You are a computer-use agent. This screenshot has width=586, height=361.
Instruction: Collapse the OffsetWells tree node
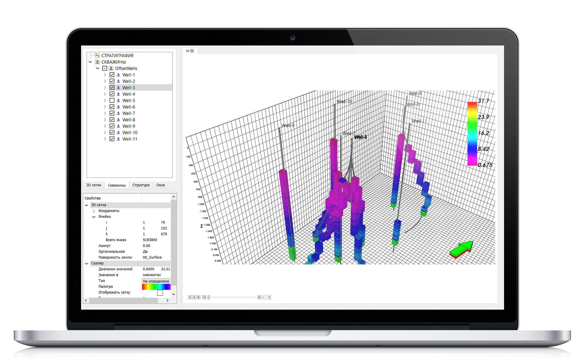pyautogui.click(x=98, y=68)
